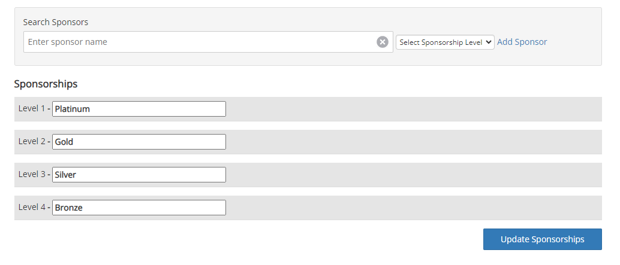
Task: Click the empty gray area of the Platinum row
Action: click(x=414, y=109)
